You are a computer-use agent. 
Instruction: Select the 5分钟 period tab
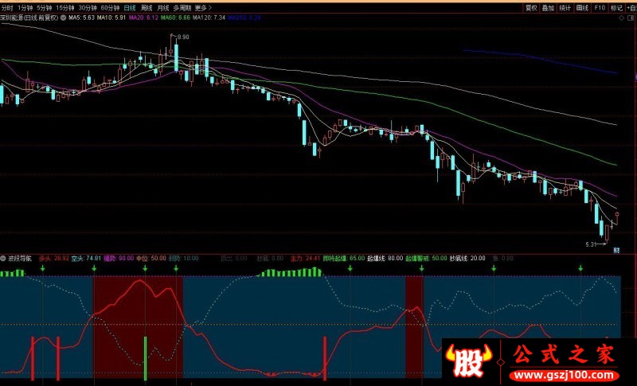(45, 8)
